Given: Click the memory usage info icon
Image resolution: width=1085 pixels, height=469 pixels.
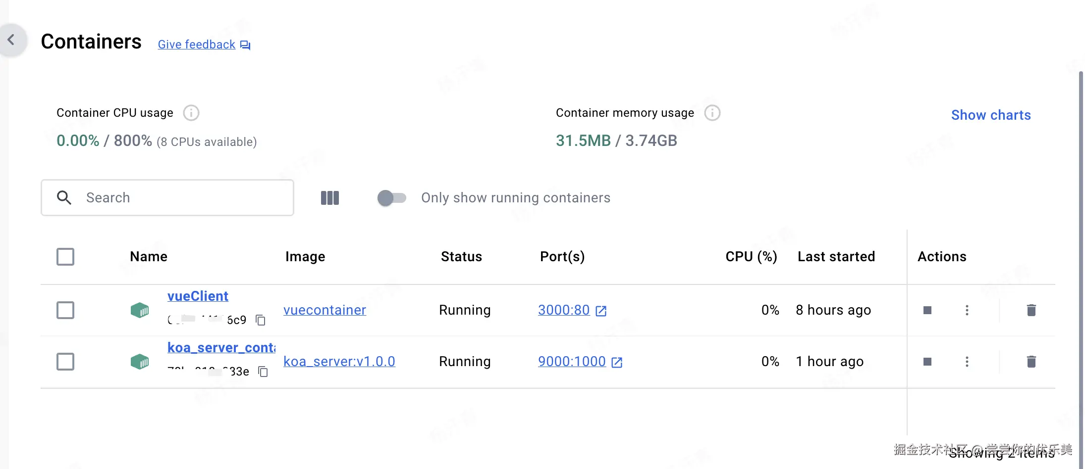Looking at the screenshot, I should (x=712, y=113).
